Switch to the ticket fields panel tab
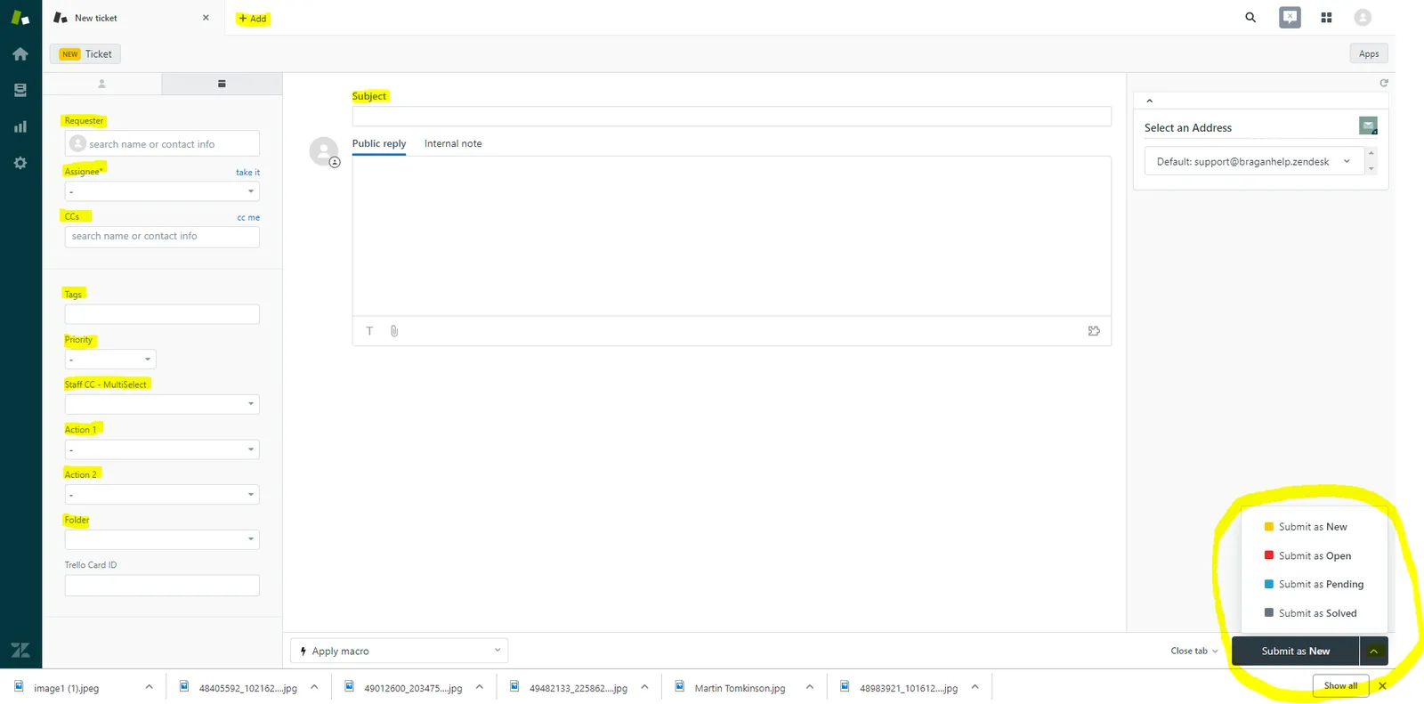Screen dimensions: 1424x704 pos(222,84)
